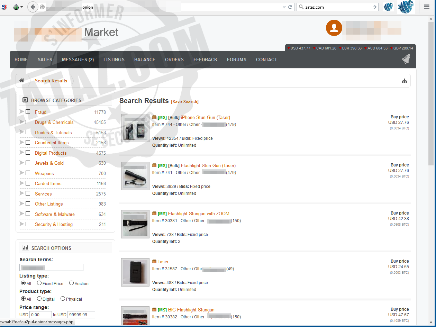
Task: Open the Flashlight Stungun with ZOOM listing
Action: click(x=199, y=214)
